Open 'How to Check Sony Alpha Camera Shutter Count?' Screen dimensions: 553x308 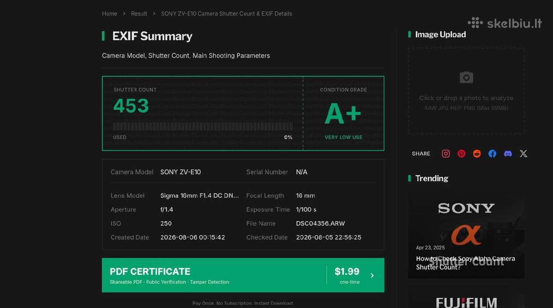pyautogui.click(x=465, y=262)
